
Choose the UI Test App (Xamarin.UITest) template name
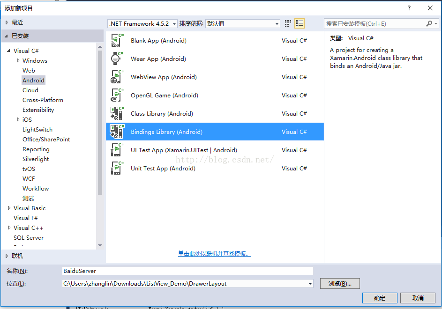(184, 150)
